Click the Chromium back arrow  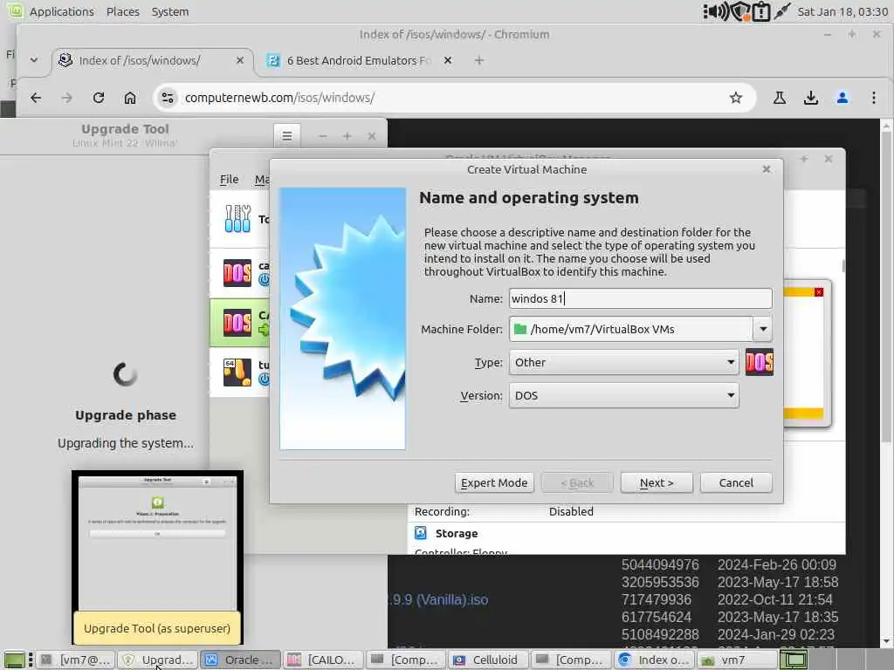pyautogui.click(x=36, y=98)
